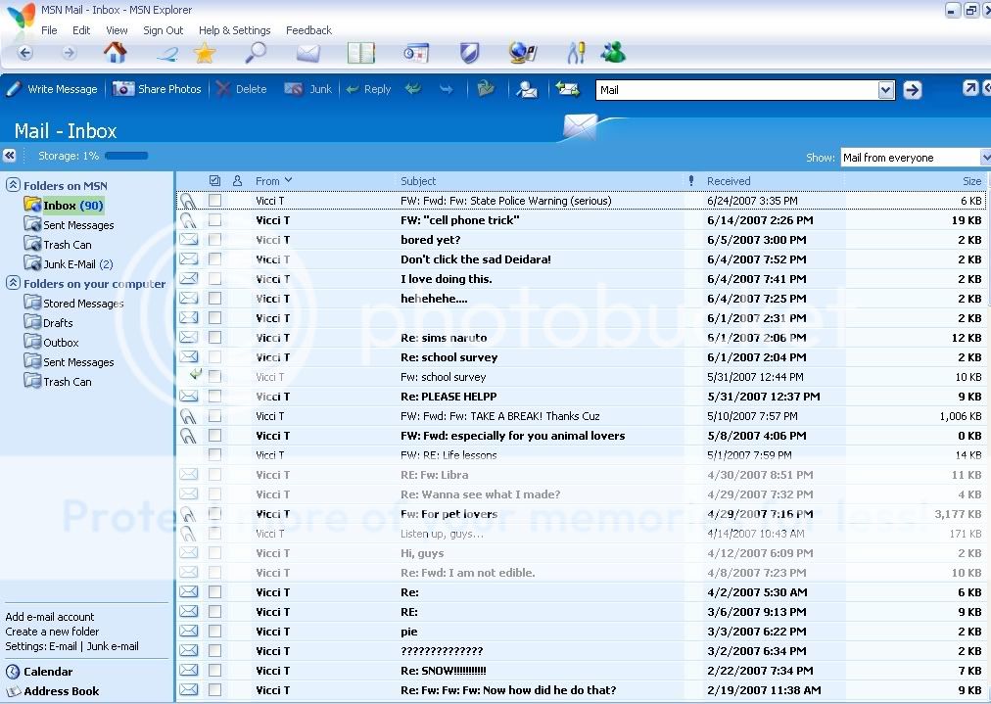This screenshot has height=704, width=991.
Task: Go to the Home page icon
Action: pos(115,53)
